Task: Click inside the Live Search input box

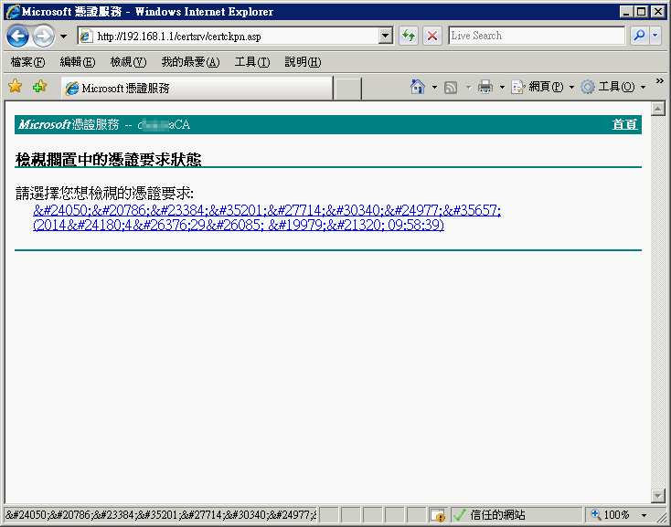Action: pyautogui.click(x=536, y=36)
